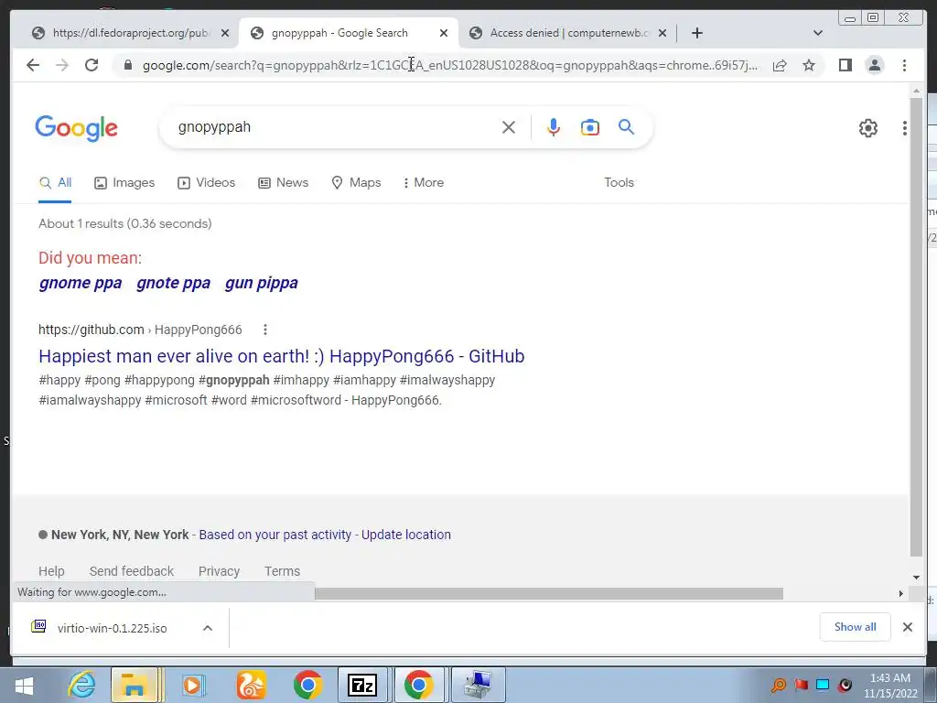Click the taskbar clock showing 1:43 AM

click(x=889, y=686)
